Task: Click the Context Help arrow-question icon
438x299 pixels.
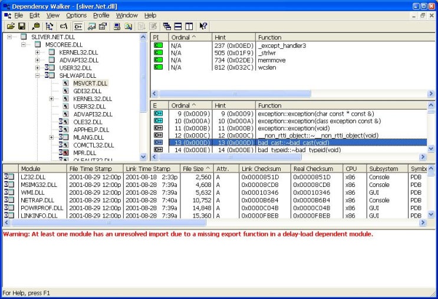Action: click(x=203, y=27)
